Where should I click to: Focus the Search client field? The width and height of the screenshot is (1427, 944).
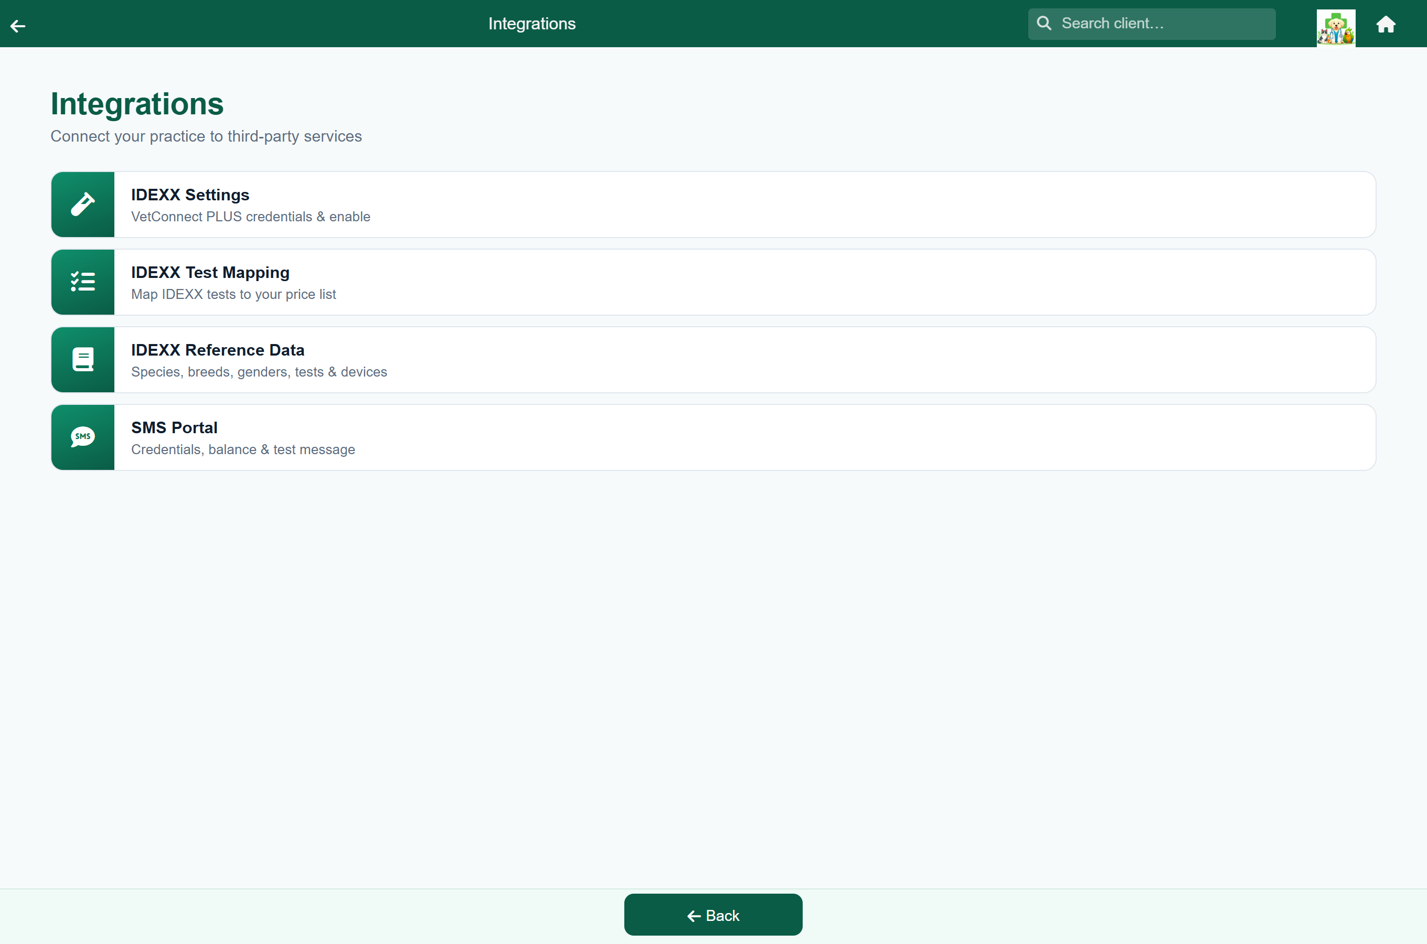1151,24
